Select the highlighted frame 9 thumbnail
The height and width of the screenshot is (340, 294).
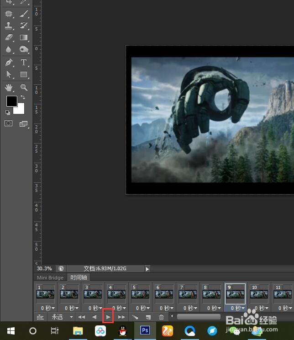coord(235,294)
